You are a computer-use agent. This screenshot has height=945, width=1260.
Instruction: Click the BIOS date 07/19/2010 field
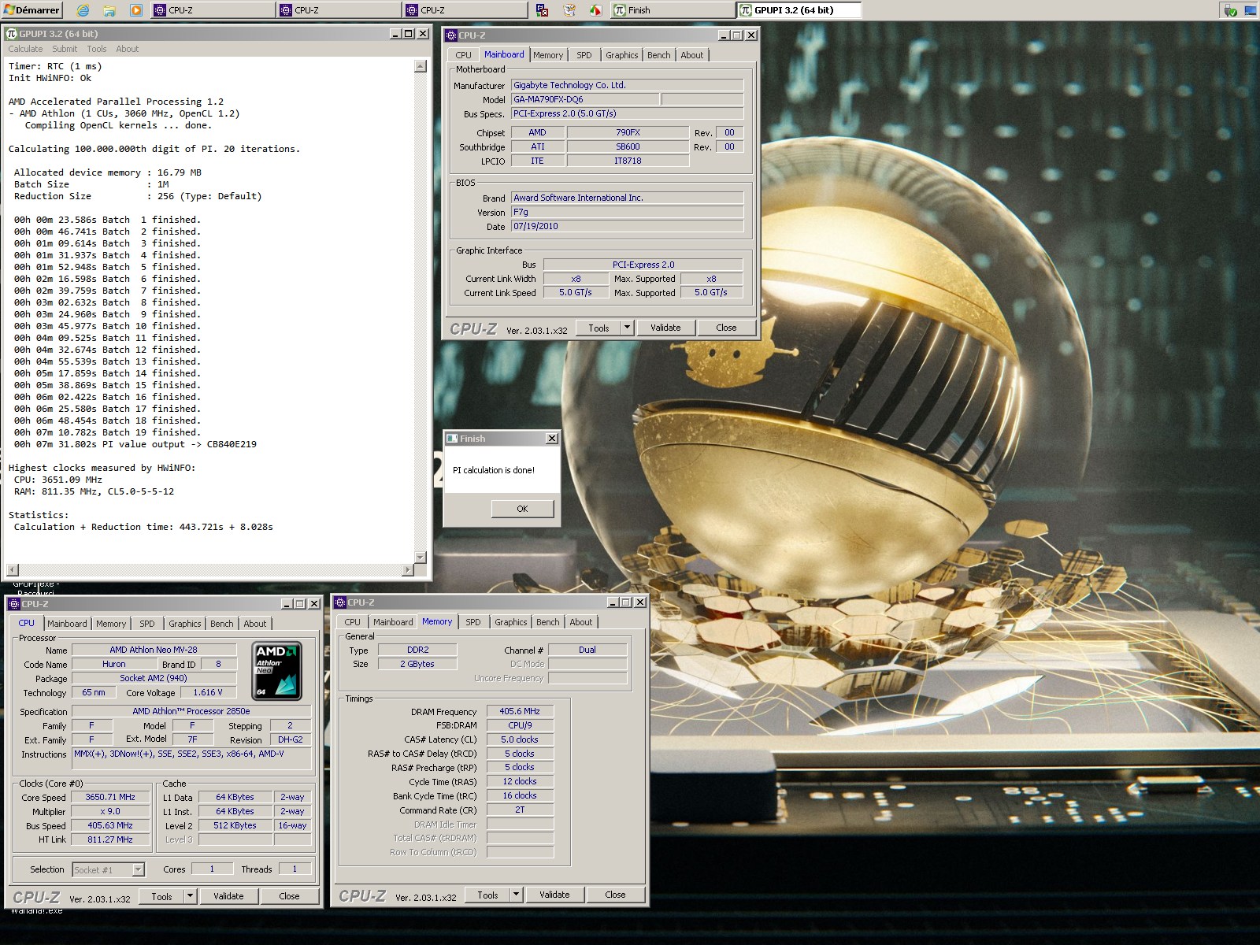[627, 226]
